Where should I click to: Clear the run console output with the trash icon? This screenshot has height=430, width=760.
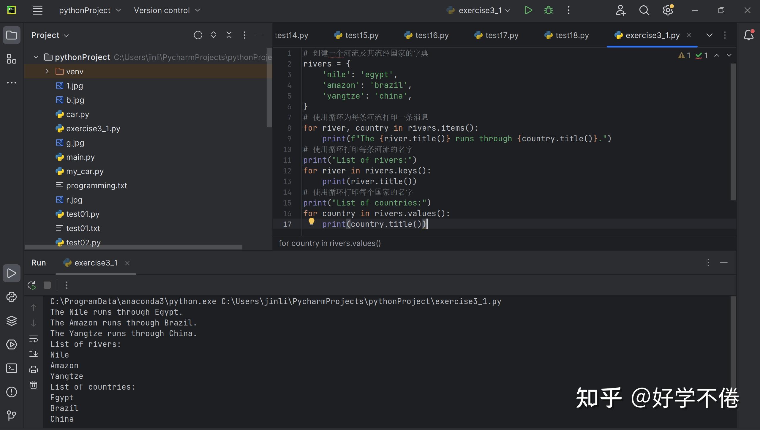(34, 385)
